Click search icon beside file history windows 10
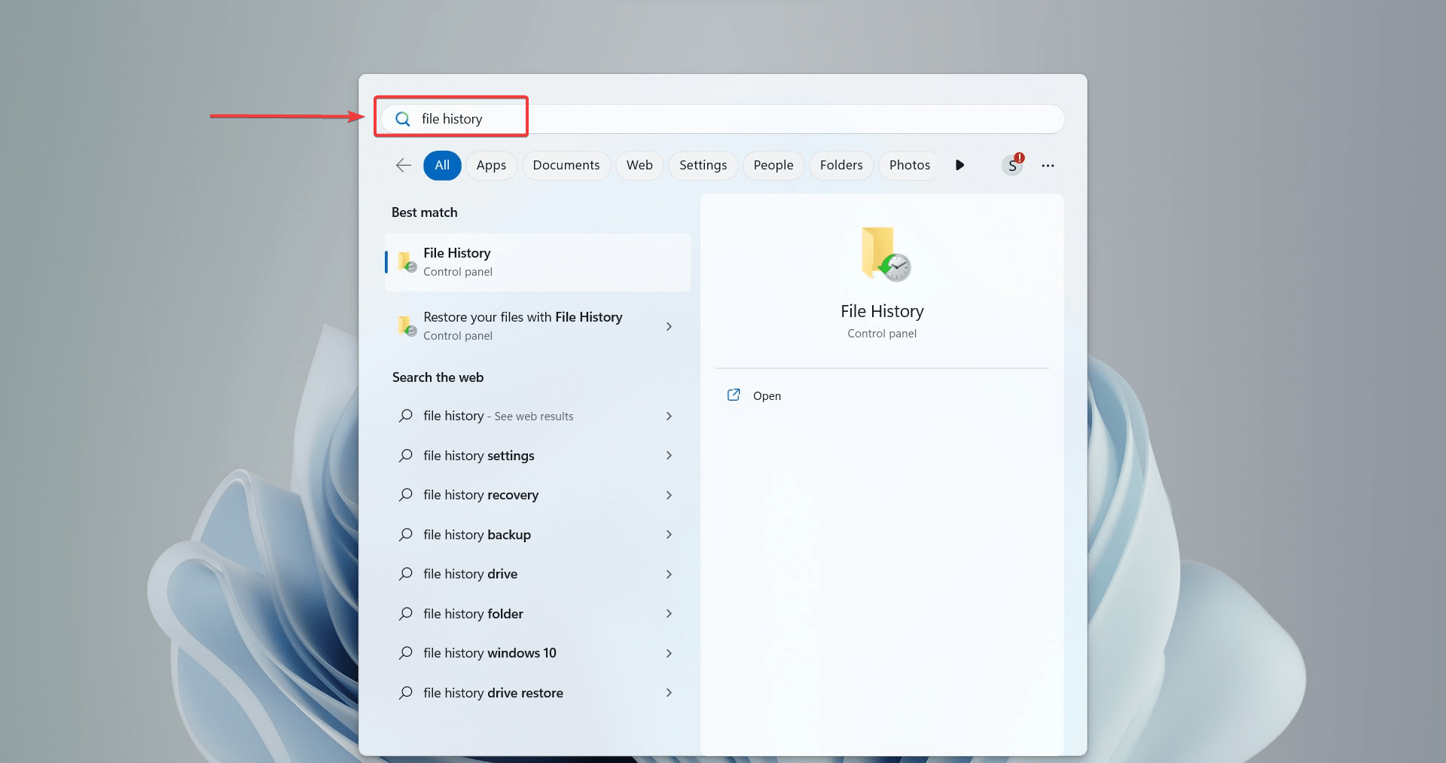Screen dimensions: 1446x763 406,653
